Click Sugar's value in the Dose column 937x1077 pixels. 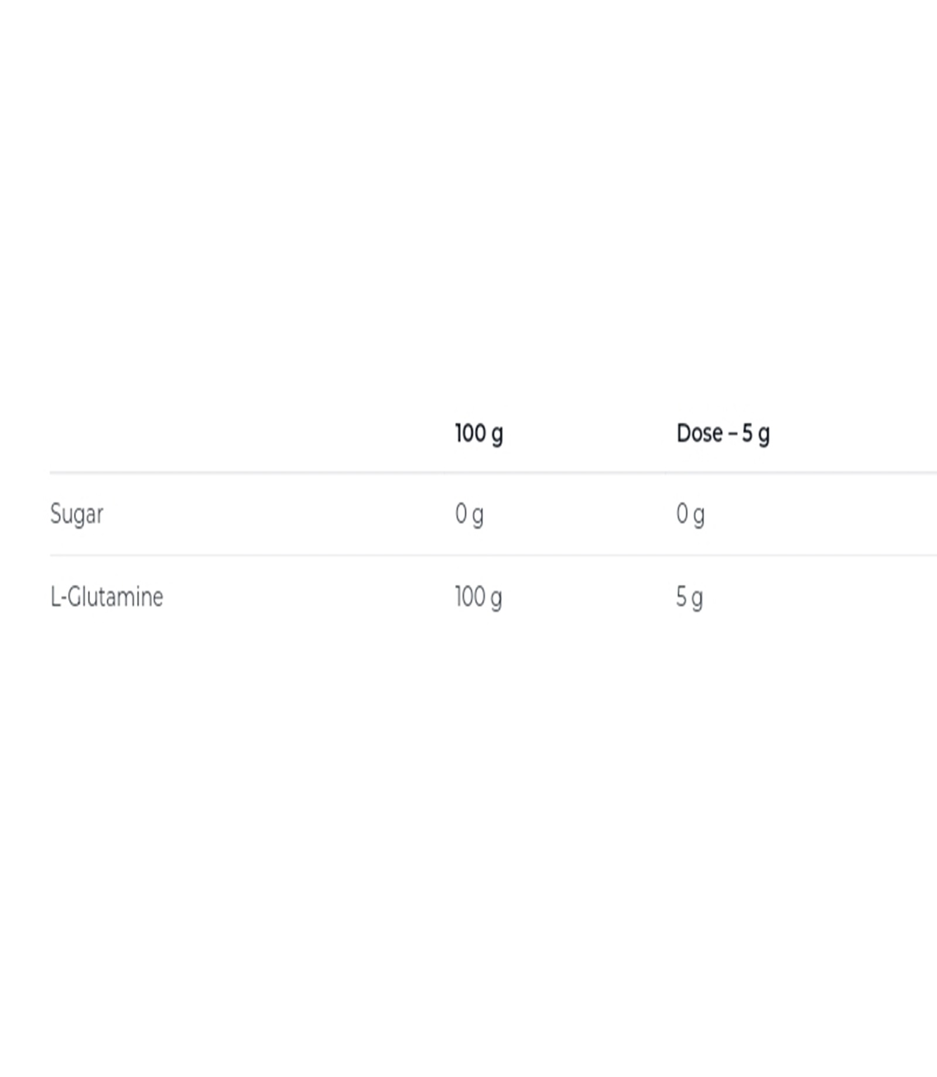tap(690, 514)
